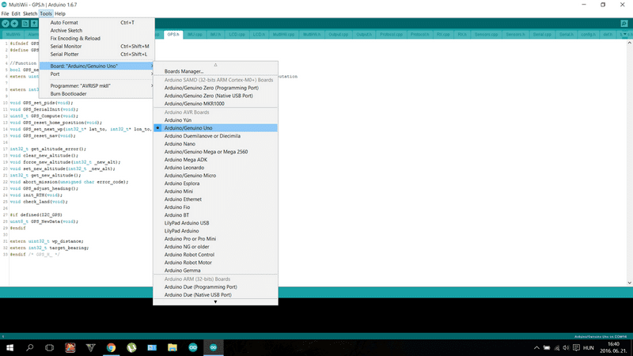Choose Arduino Esplora board

pyautogui.click(x=215, y=184)
